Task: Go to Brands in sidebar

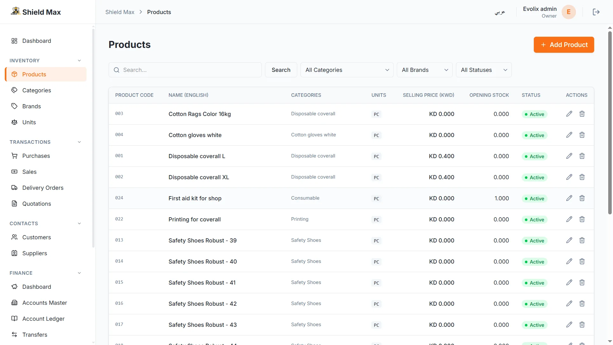Action: click(46, 106)
